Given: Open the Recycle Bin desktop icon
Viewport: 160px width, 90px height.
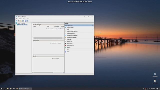Looking at the screenshot, I should [x=155, y=75].
